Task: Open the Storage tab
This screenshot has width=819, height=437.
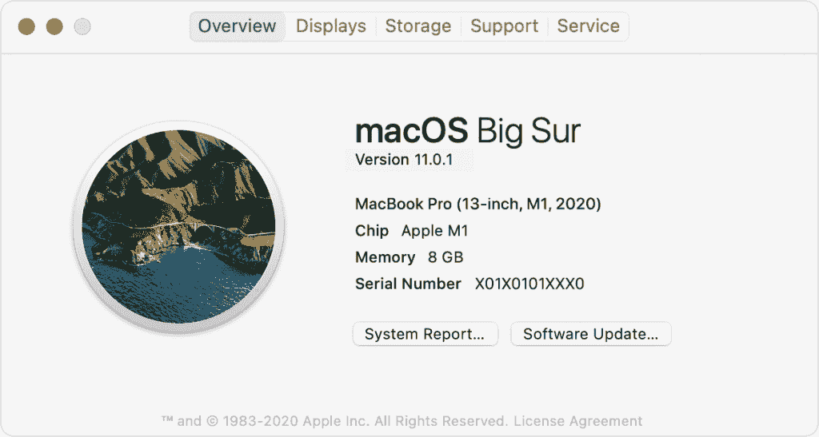Action: pyautogui.click(x=417, y=26)
